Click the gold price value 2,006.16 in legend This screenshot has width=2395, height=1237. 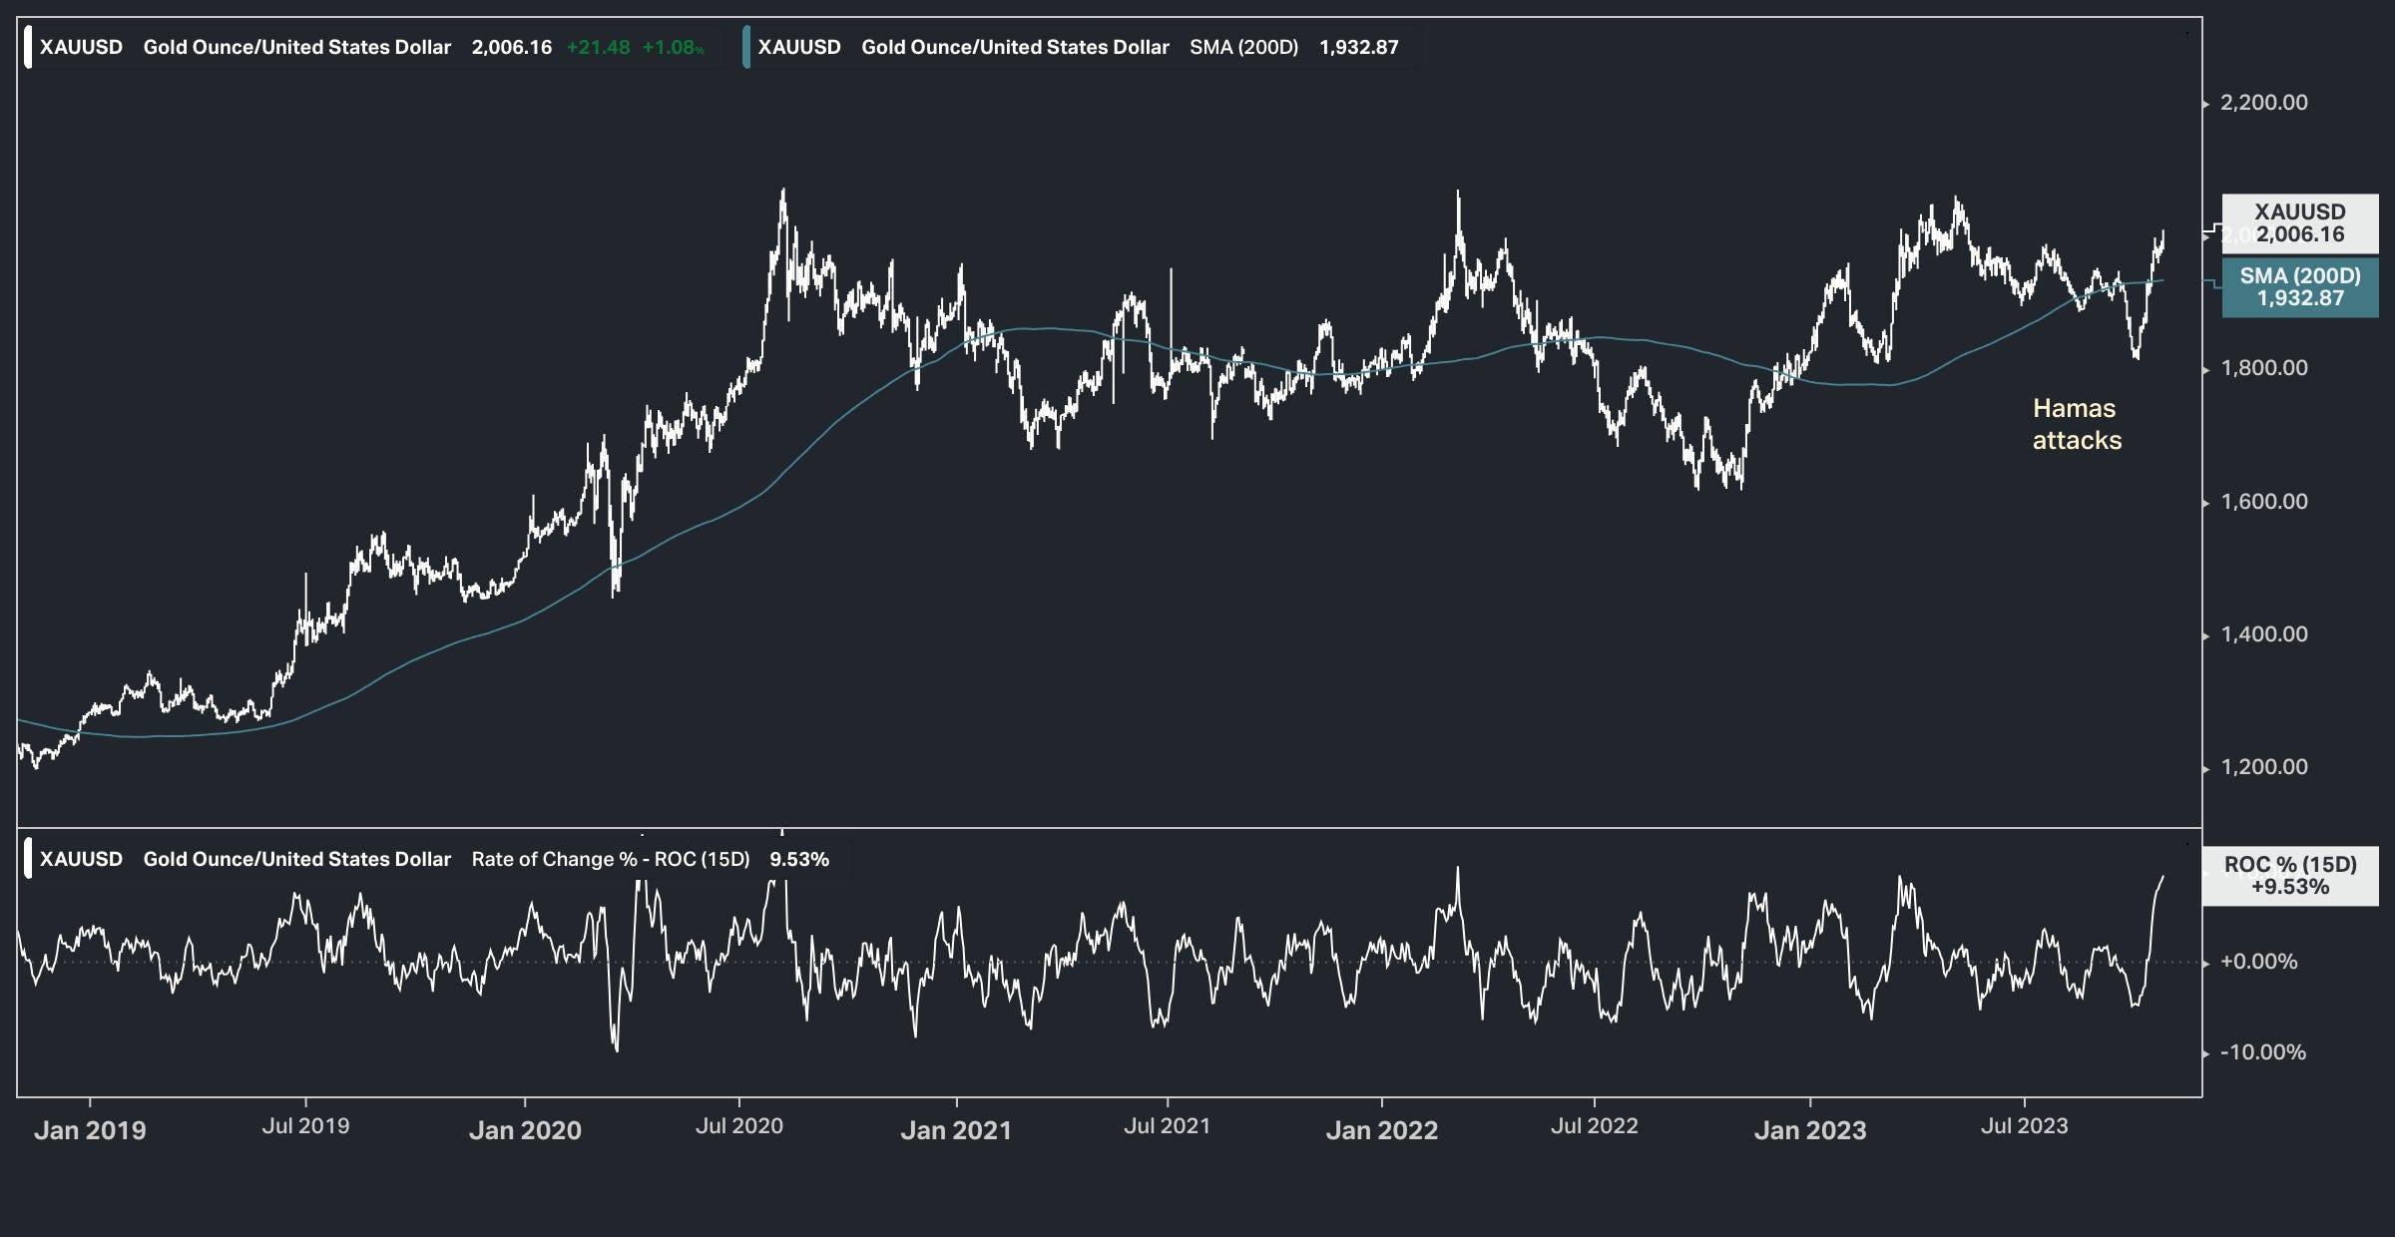[x=512, y=47]
